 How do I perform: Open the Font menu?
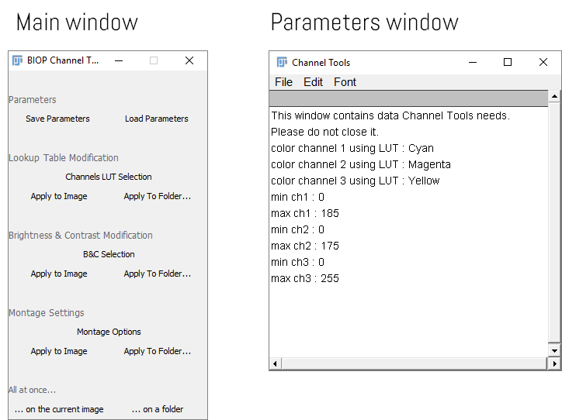[345, 82]
